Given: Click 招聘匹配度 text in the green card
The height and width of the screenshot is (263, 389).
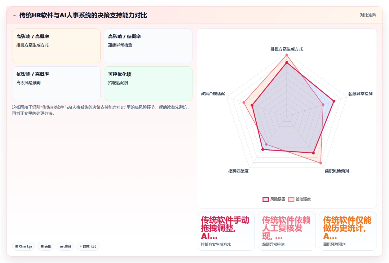Looking at the screenshot, I should (x=118, y=83).
